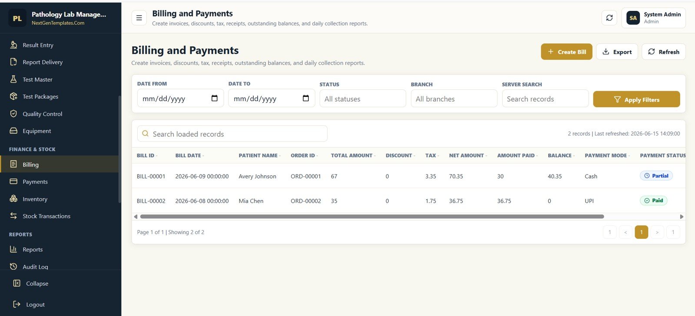
Task: Click the Create Bill button
Action: (566, 52)
